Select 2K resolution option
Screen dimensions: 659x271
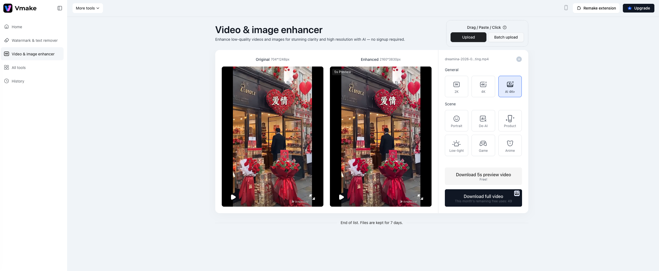456,86
